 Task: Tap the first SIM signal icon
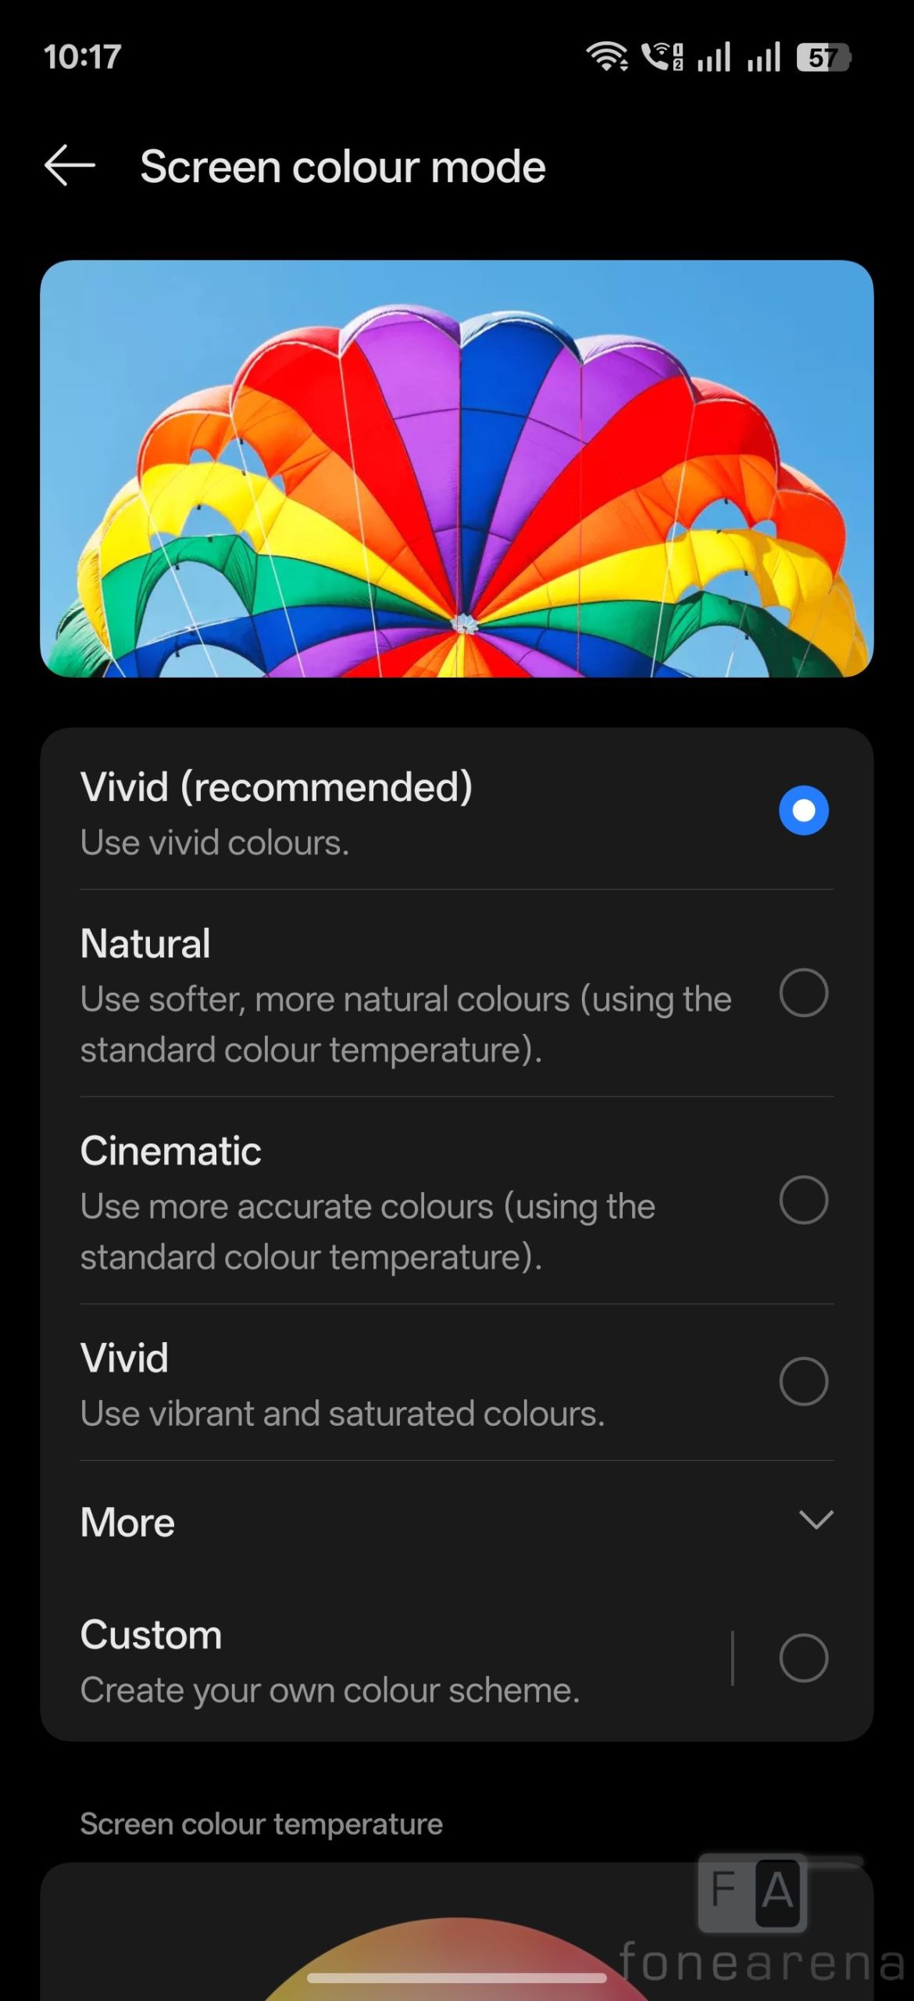click(714, 57)
